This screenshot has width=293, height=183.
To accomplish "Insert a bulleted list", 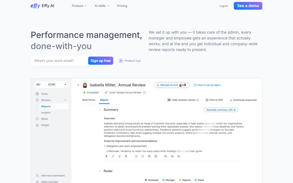I will [136, 156].
